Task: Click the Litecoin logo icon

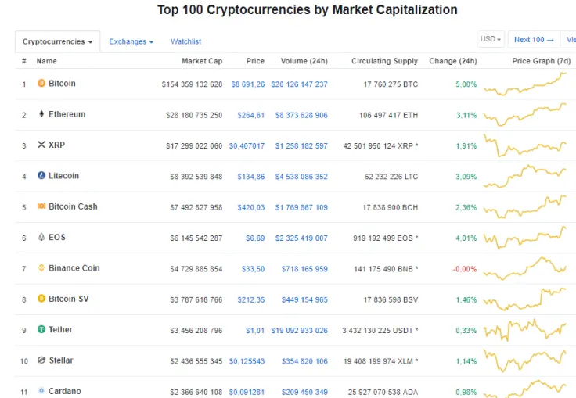Action: click(41, 176)
